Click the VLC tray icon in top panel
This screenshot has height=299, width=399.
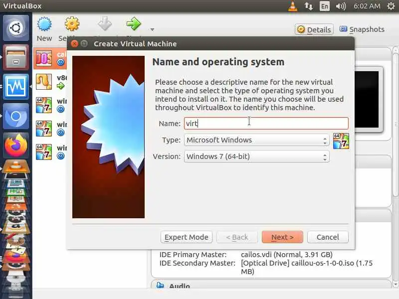[293, 6]
